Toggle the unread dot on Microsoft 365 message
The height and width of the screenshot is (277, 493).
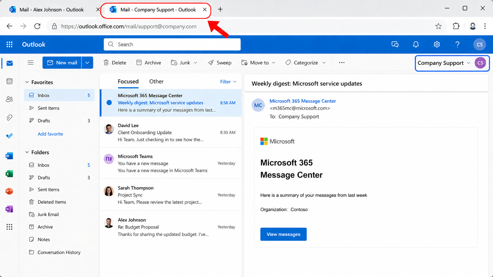click(x=109, y=103)
